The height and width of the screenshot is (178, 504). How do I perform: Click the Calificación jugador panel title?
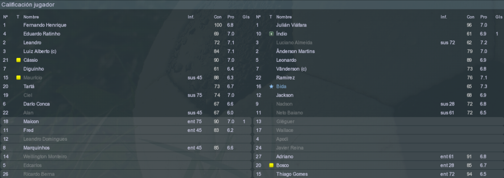28,5
